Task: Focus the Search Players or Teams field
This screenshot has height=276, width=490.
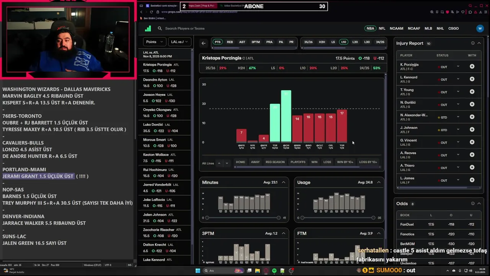Action: point(185,28)
